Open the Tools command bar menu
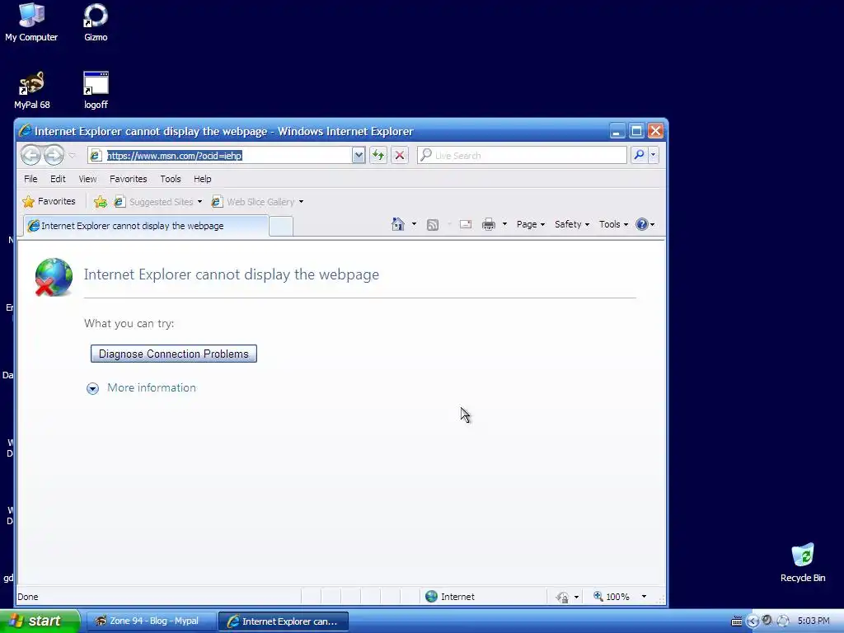The image size is (844, 633). (613, 224)
